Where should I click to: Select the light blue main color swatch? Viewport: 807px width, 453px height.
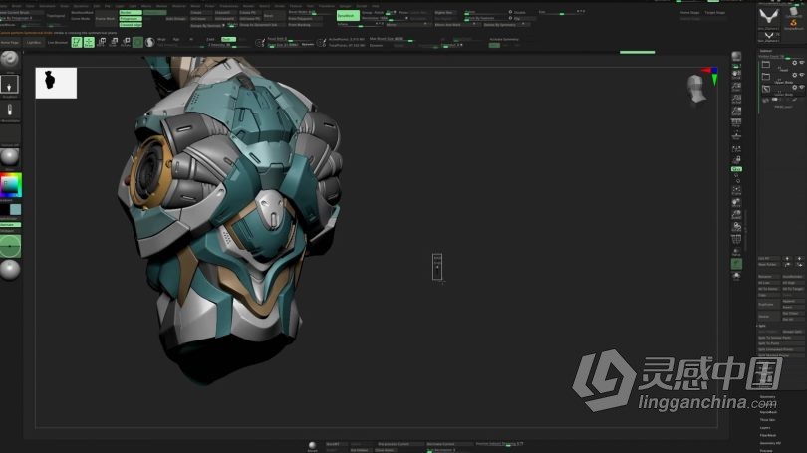(x=15, y=209)
